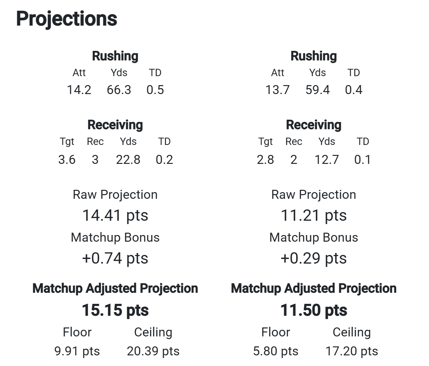Click rushing yards value 66.3
The height and width of the screenshot is (366, 429).
(x=119, y=90)
